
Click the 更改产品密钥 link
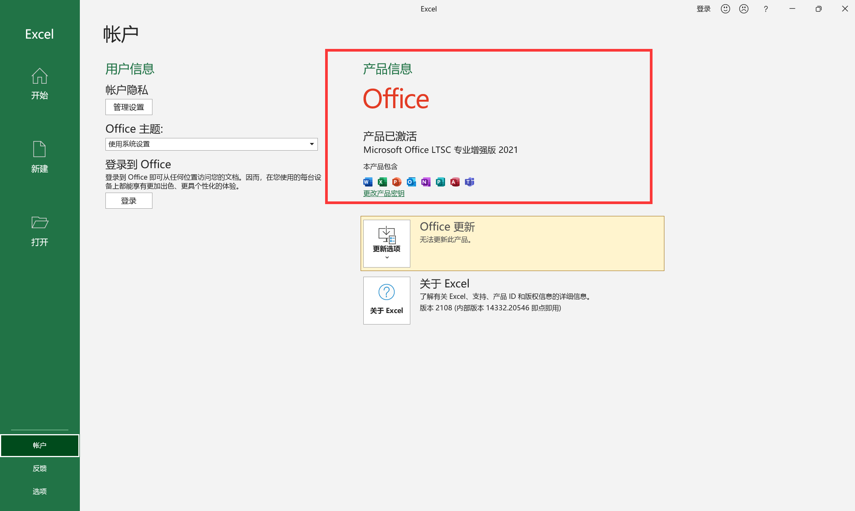point(384,193)
